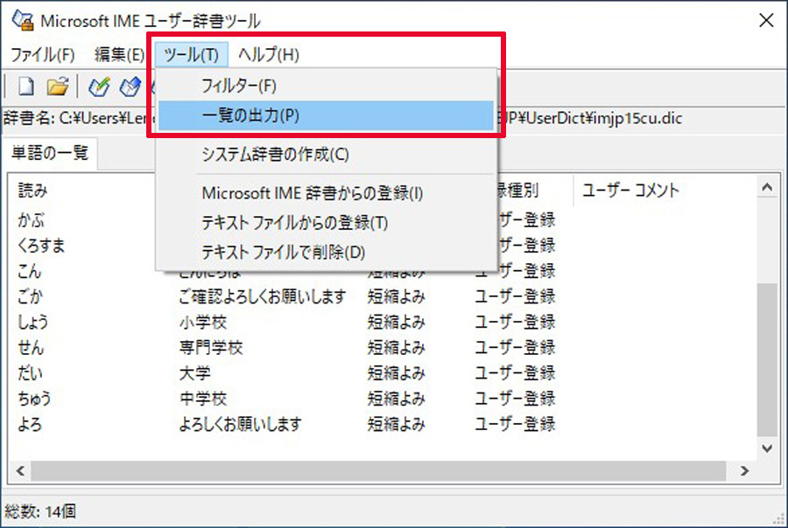Click the horizontal scrollbar right arrow
The height and width of the screenshot is (528, 788).
click(745, 471)
